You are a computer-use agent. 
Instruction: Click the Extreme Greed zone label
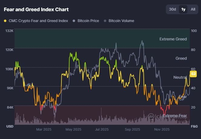173,39
